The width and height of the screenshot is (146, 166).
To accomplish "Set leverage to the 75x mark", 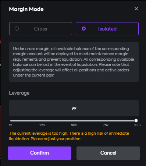I will 106,125.
